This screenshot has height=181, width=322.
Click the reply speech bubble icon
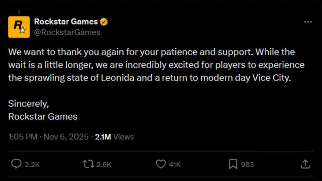[16, 164]
